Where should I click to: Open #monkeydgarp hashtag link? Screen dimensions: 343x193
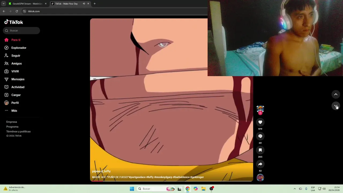click(163, 177)
